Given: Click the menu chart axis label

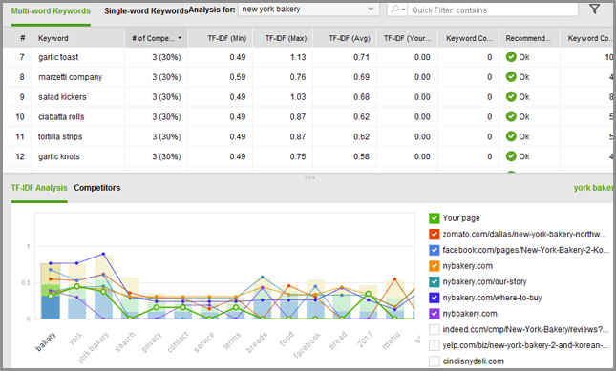Looking at the screenshot, I should coord(392,340).
